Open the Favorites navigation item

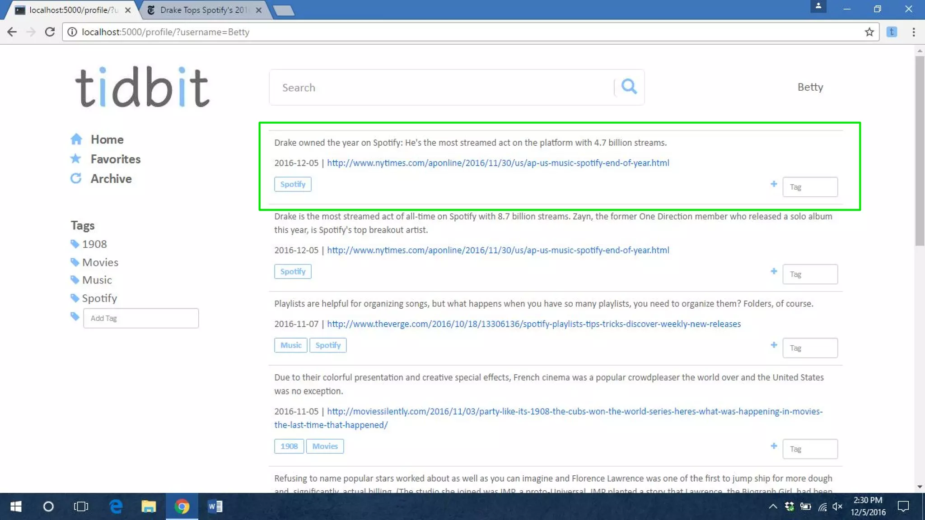[115, 159]
